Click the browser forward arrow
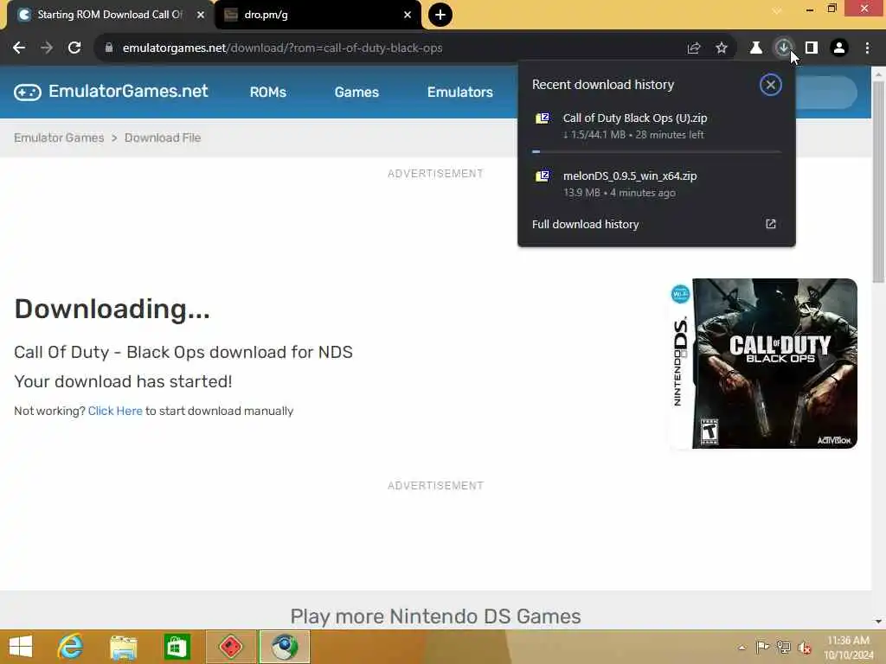886x664 pixels. (47, 48)
